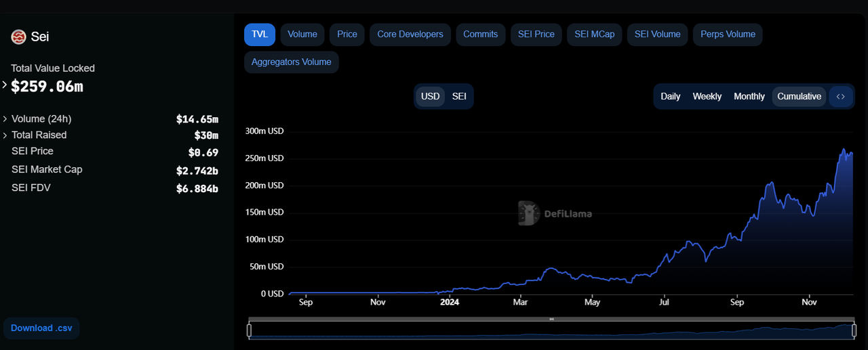Viewport: 868px width, 350px height.
Task: Click the SEI Market Cap label
Action: click(x=47, y=169)
